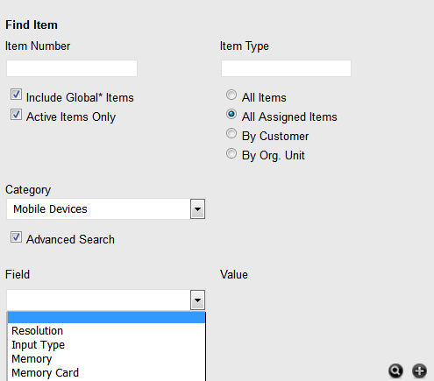Open the Category dropdown arrow

197,209
